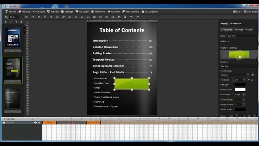Delete Buy now layer in timeline
259x146 pixels.
(x=39, y=122)
